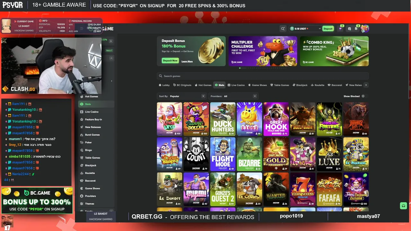The width and height of the screenshot is (411, 231).
Task: Launch the Bizarre slot game
Action: pyautogui.click(x=249, y=154)
